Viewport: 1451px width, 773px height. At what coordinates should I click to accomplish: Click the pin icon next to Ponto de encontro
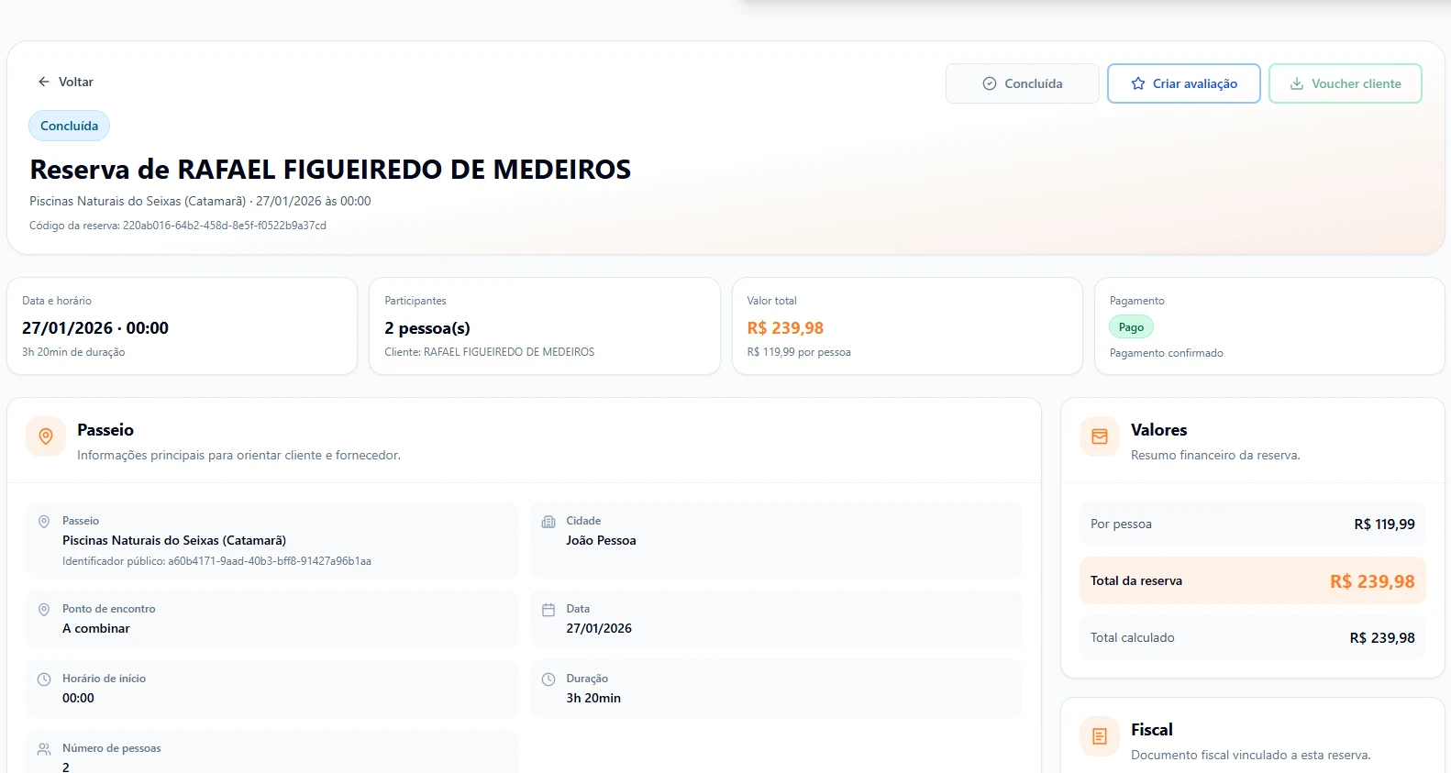click(x=43, y=610)
